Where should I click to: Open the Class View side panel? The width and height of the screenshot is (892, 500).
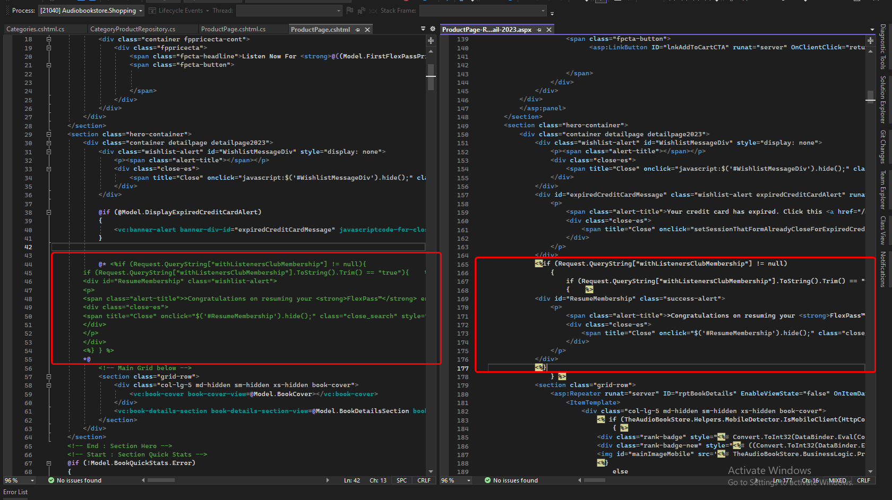click(882, 230)
